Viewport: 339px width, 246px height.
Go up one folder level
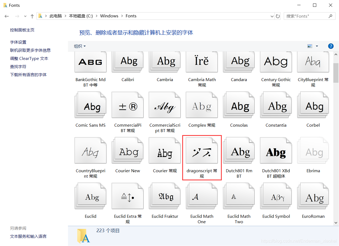tap(32, 16)
